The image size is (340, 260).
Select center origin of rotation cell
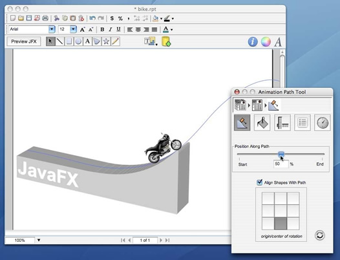point(281,211)
